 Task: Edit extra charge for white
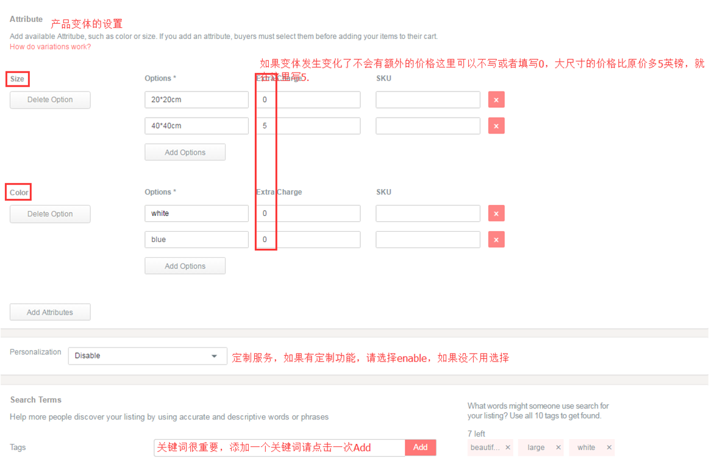click(308, 213)
